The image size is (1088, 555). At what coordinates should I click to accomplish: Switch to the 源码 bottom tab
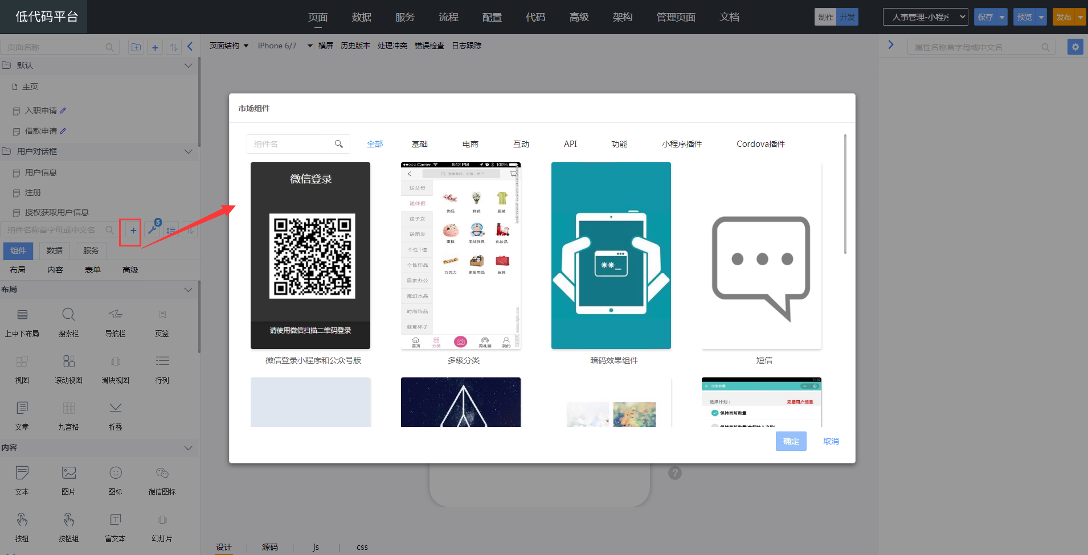coord(269,547)
